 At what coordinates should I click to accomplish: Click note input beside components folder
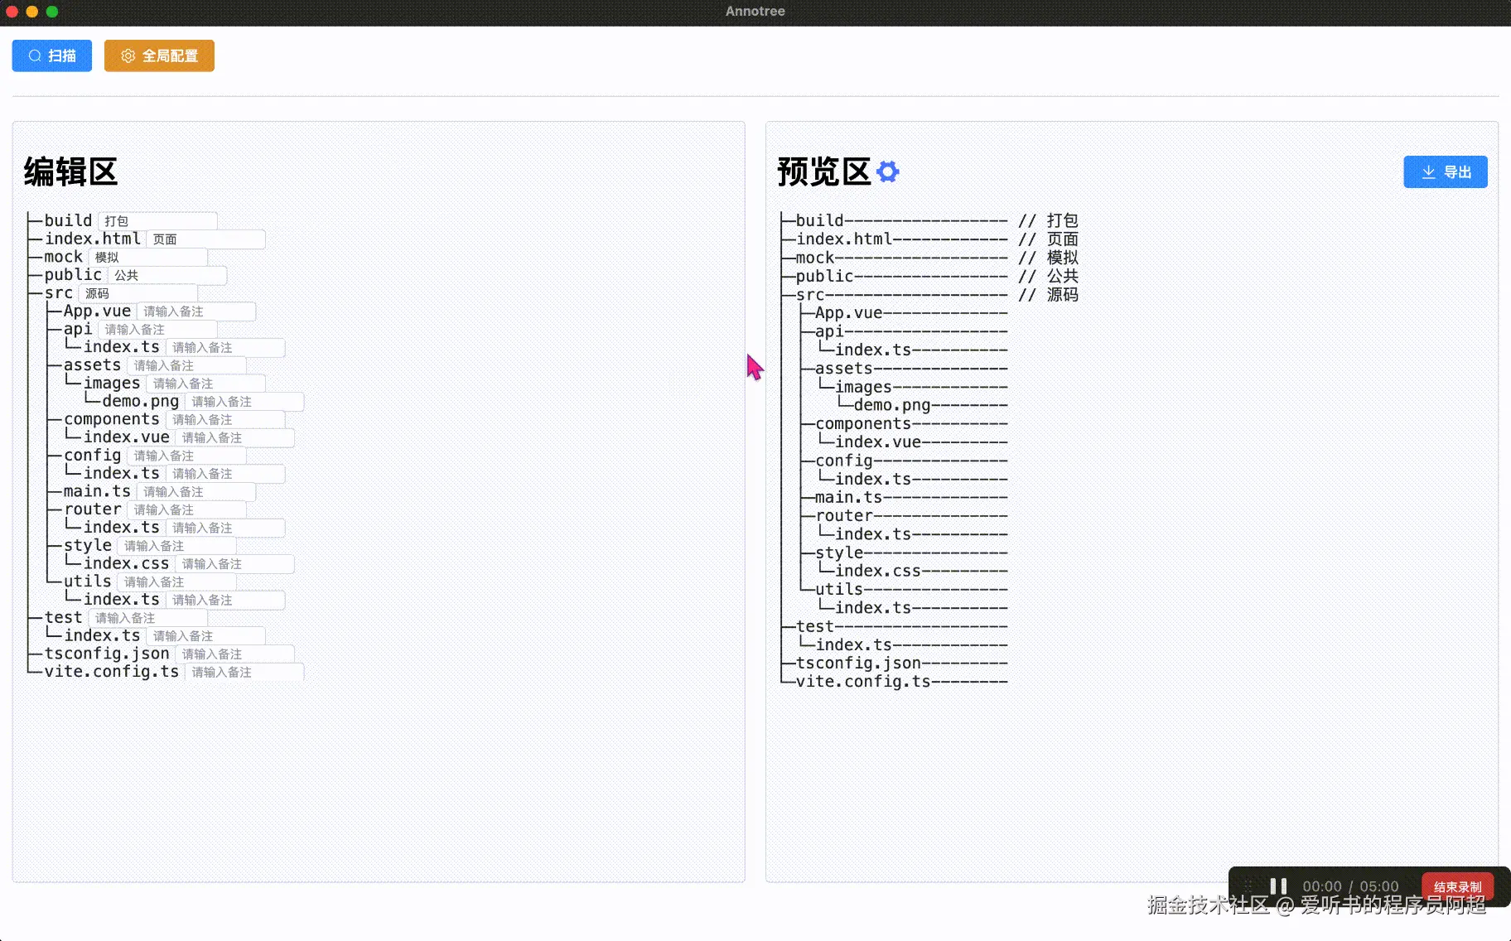pos(225,420)
